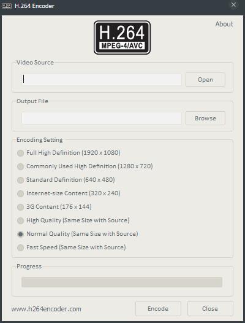The height and width of the screenshot is (323, 245).
Task: Click the Output File path field
Action: click(x=102, y=118)
